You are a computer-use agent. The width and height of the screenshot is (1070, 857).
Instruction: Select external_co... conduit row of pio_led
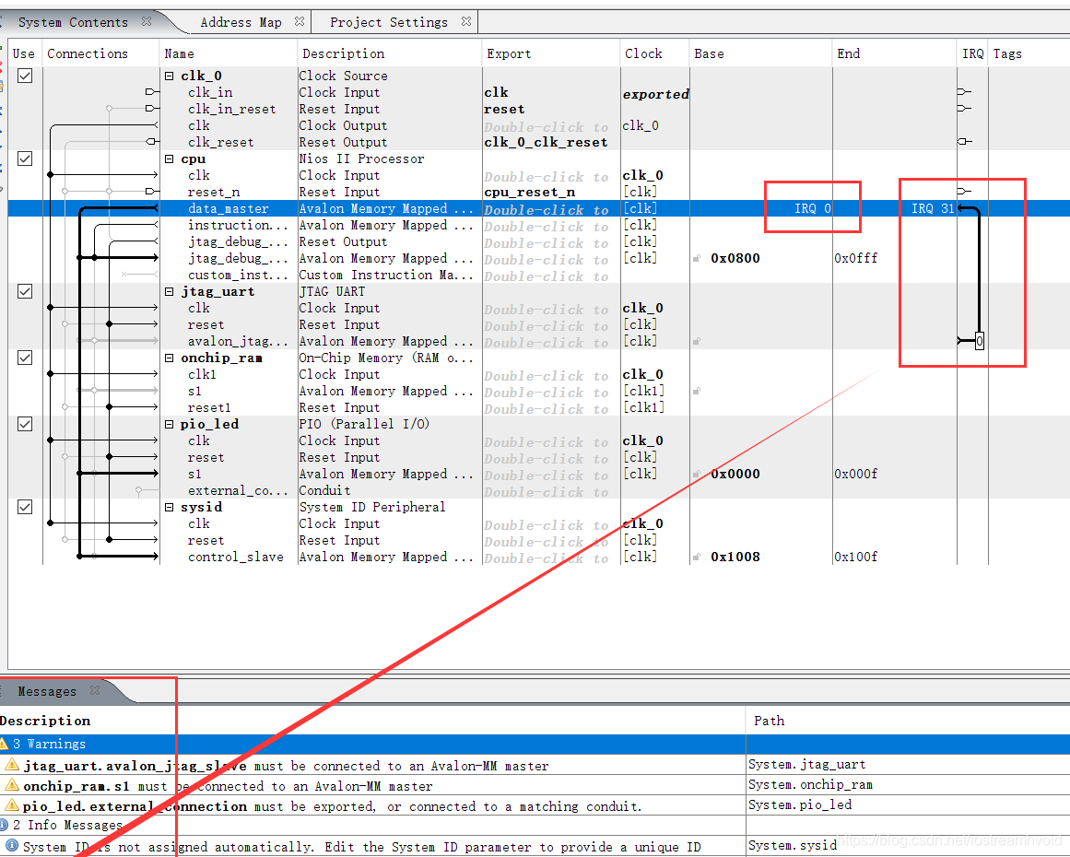coord(538,490)
